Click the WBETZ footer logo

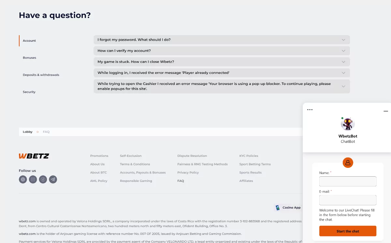click(34, 156)
